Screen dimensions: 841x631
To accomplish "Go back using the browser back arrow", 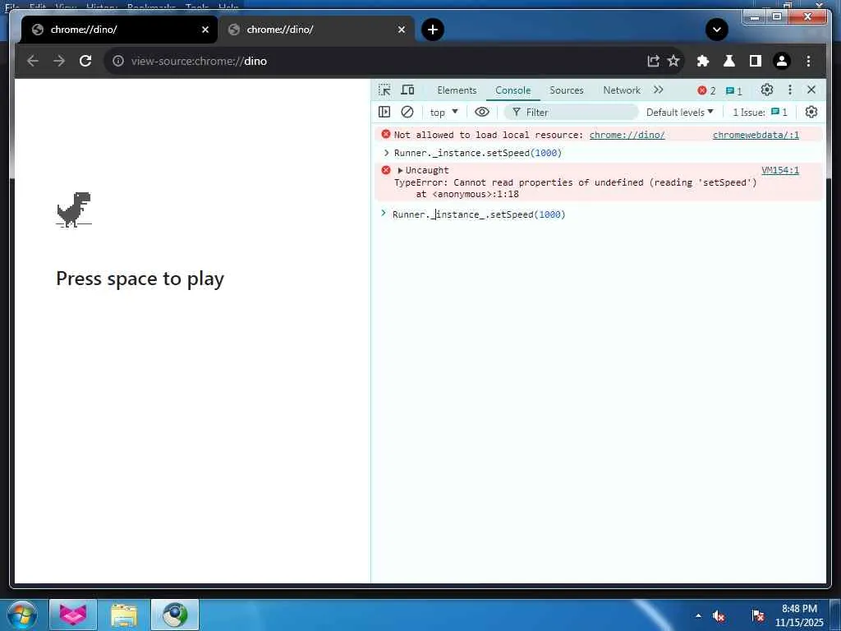I will click(x=33, y=61).
